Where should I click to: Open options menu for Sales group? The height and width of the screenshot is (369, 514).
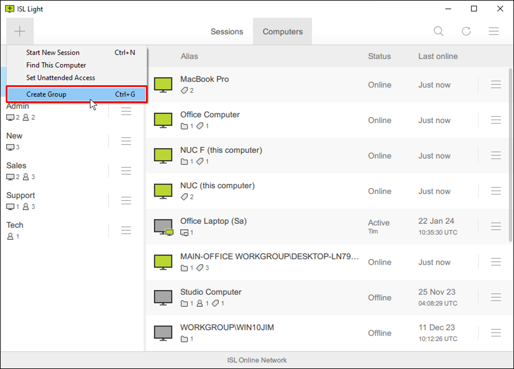(126, 170)
